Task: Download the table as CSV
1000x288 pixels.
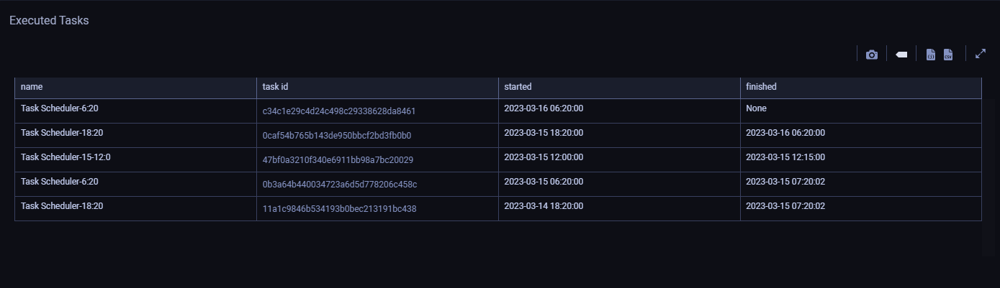Action: 948,55
